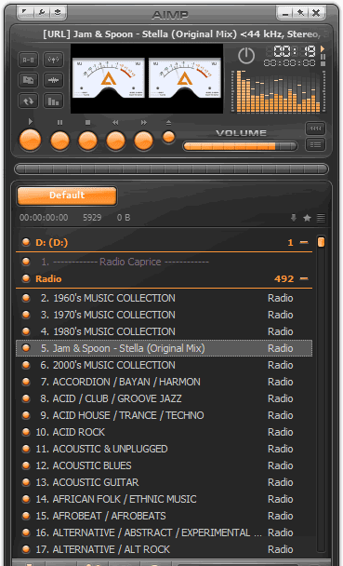The width and height of the screenshot is (343, 566).
Task: Click the folder and tag icon button
Action: (x=28, y=80)
